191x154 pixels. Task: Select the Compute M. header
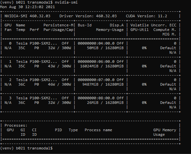(x=165, y=30)
